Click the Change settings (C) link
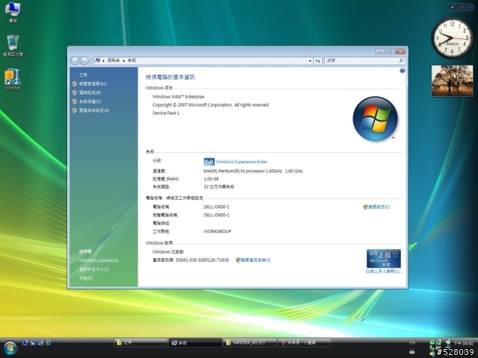The height and width of the screenshot is (358, 478). (x=379, y=207)
